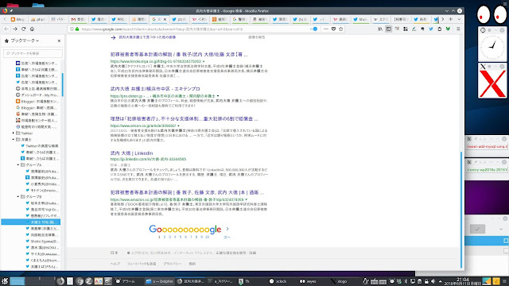The image size is (509, 286).
Task: Reload the current Google search page
Action: [x=23, y=29]
